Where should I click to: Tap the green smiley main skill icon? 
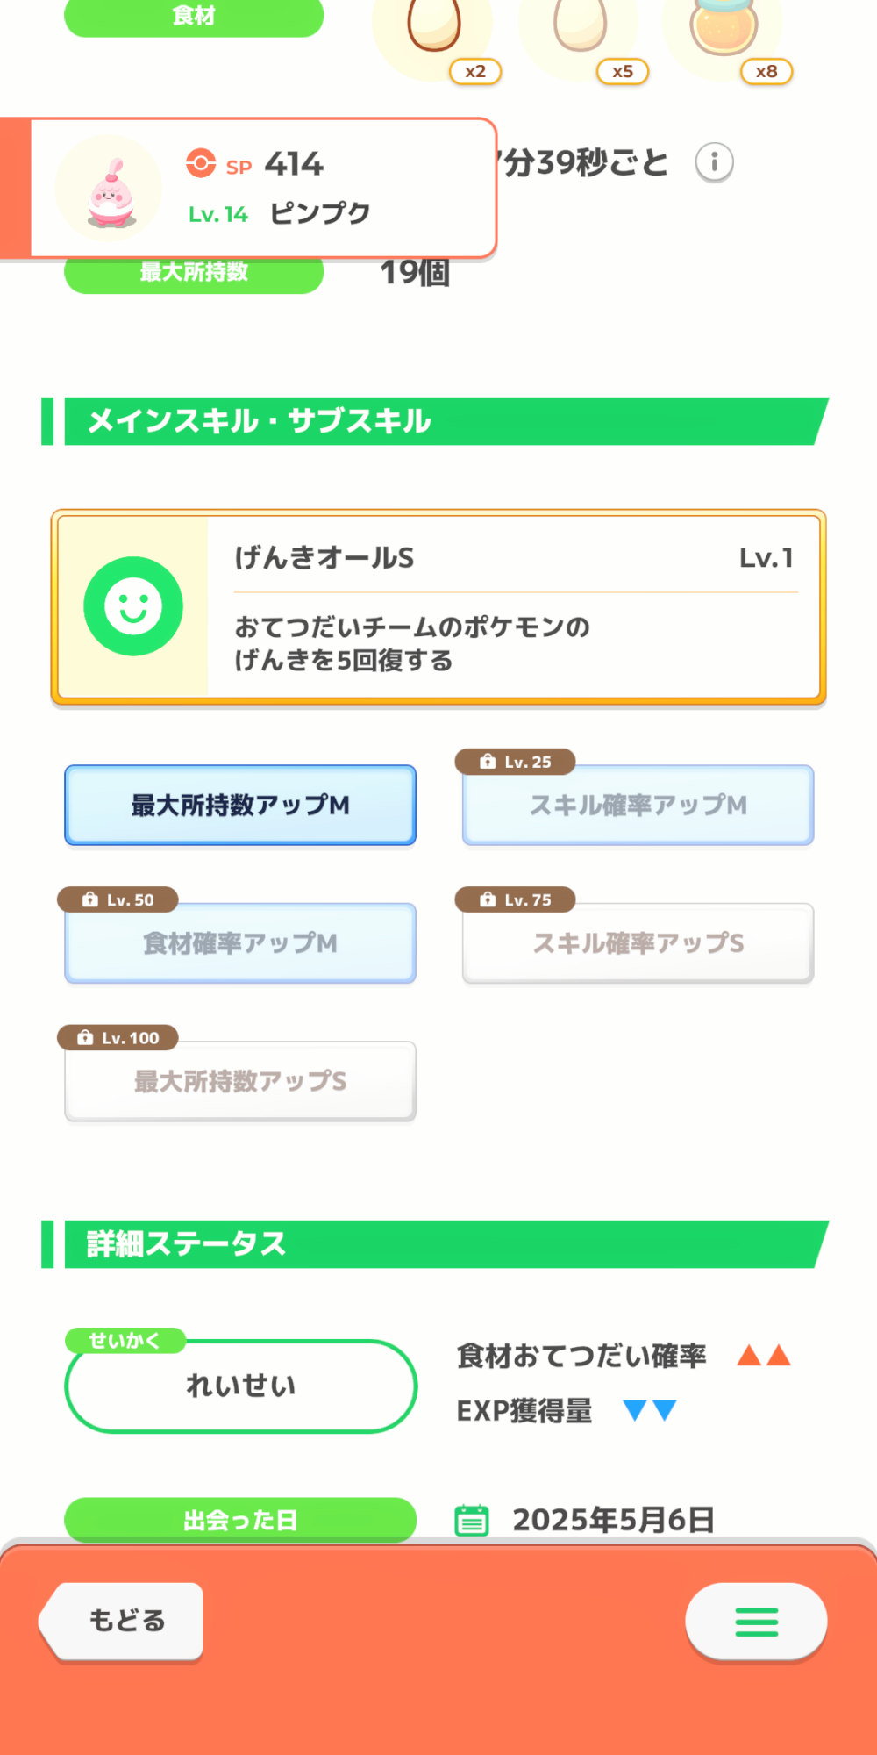[133, 606]
